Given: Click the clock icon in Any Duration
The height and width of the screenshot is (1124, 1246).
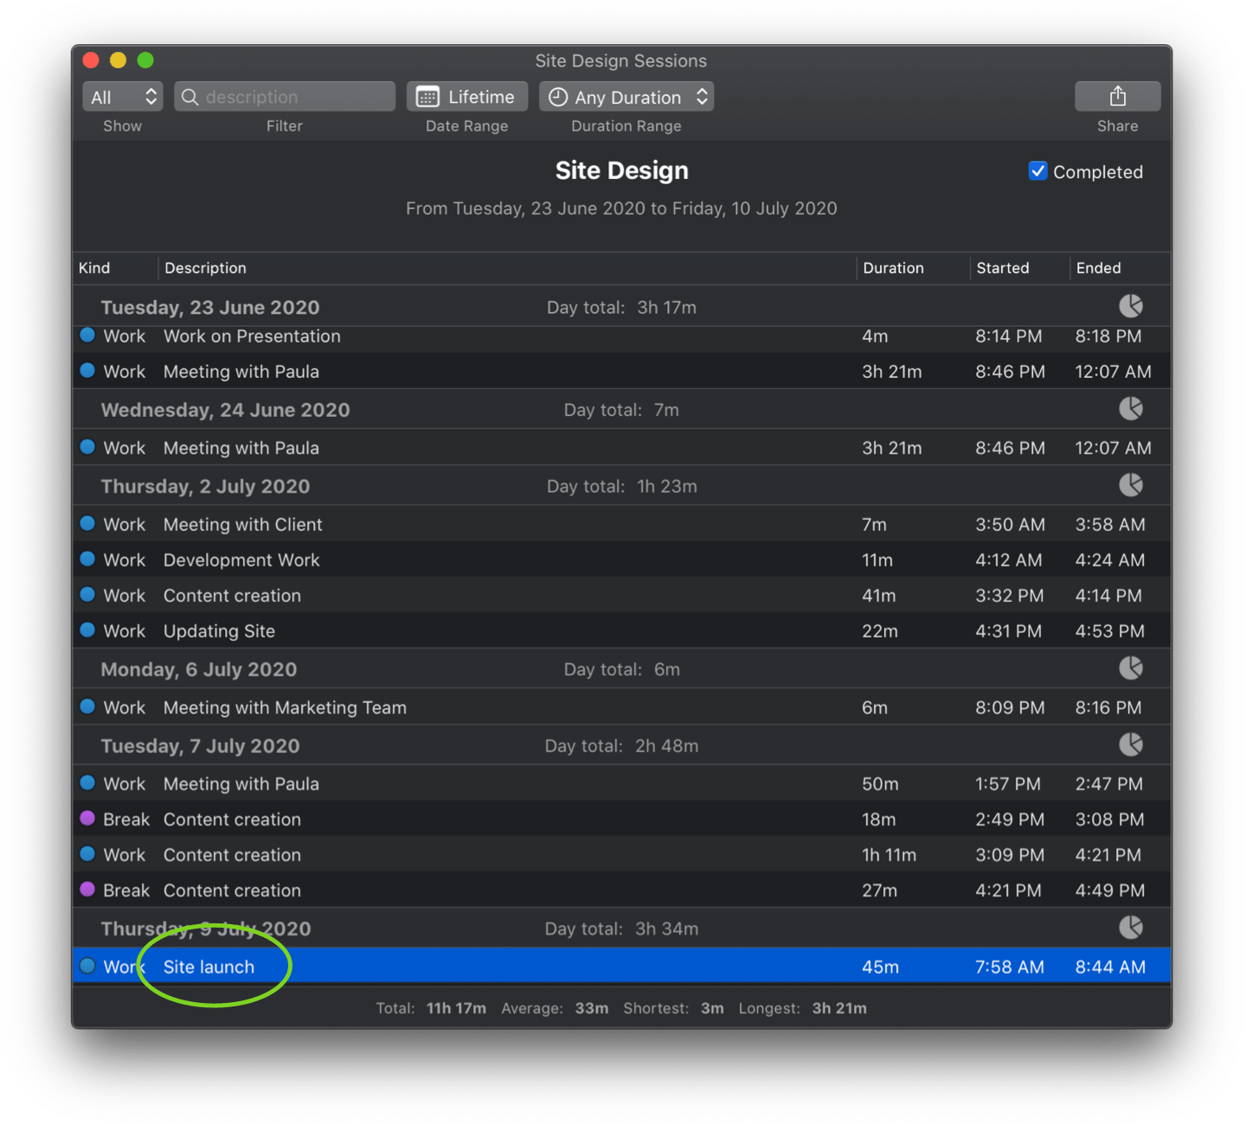Looking at the screenshot, I should click(x=558, y=97).
